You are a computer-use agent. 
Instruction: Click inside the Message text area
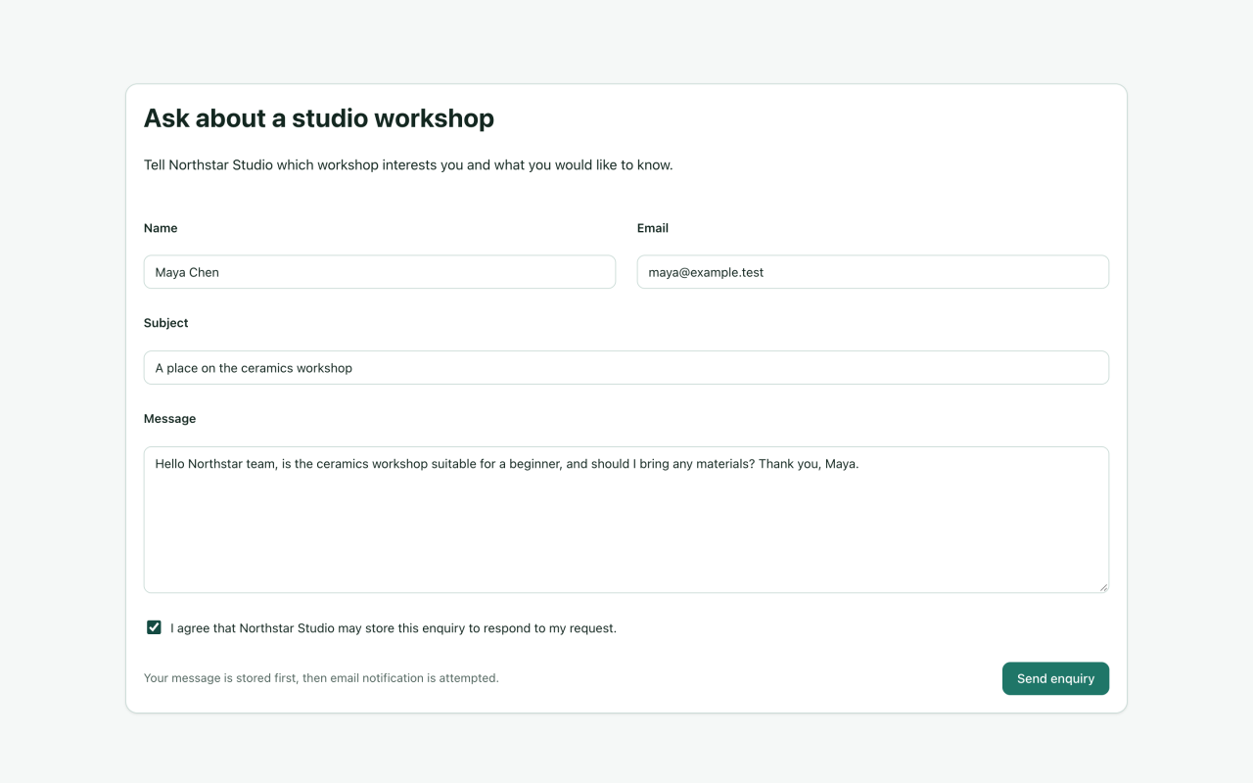(626, 520)
